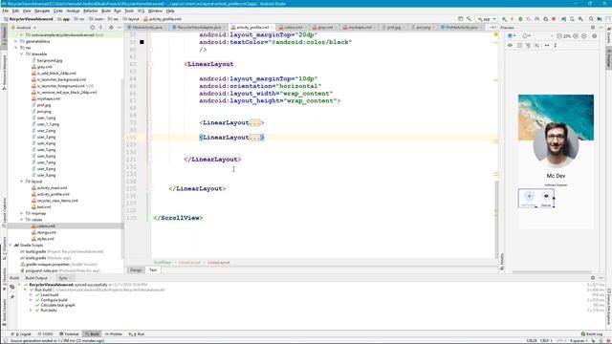Image resolution: width=612 pixels, height=344 pixels.
Task: Switch to MainActivity.java tab
Action: [147, 28]
